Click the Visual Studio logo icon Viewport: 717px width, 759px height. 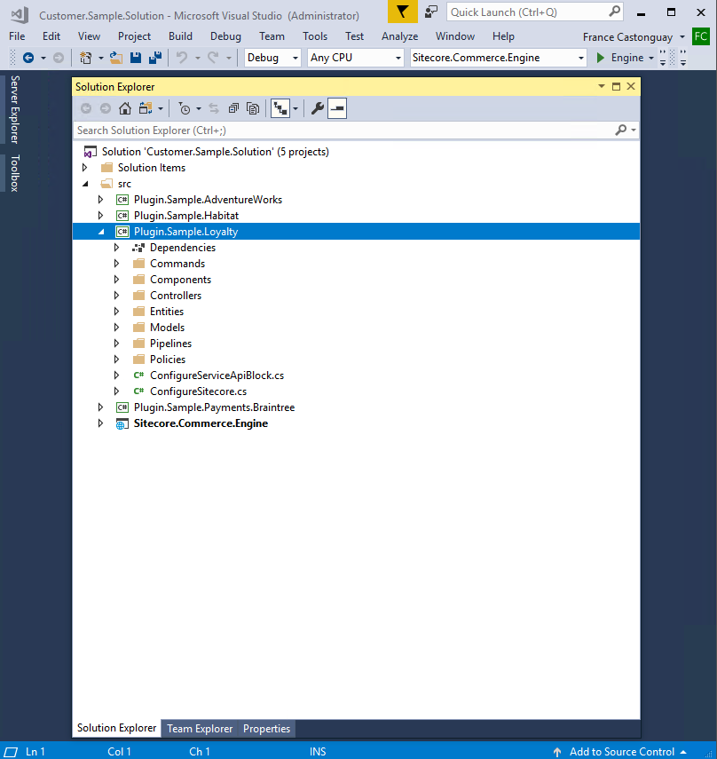point(20,14)
